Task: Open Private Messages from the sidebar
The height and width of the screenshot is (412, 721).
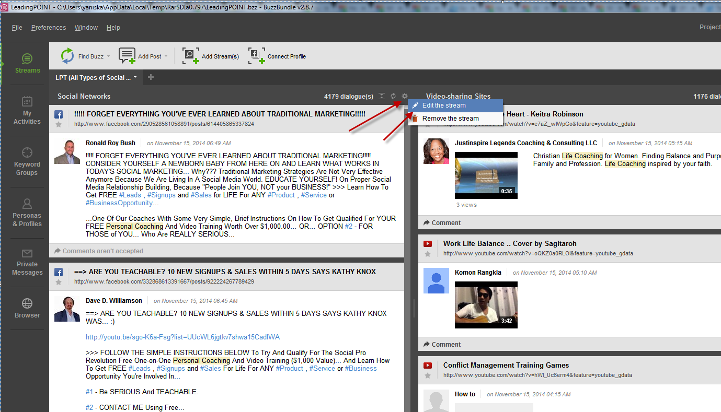Action: (x=27, y=262)
